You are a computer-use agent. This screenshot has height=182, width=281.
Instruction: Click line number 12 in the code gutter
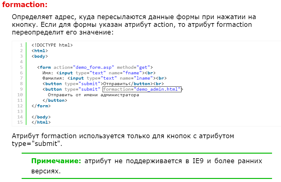20,106
